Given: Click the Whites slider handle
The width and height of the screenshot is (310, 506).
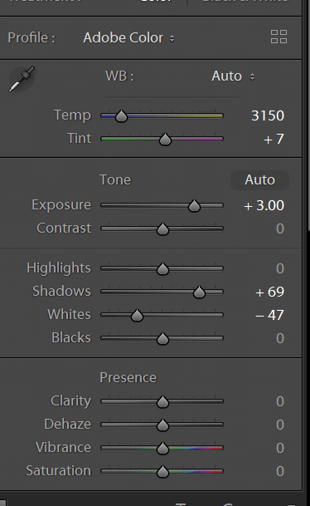Looking at the screenshot, I should coord(137,315).
